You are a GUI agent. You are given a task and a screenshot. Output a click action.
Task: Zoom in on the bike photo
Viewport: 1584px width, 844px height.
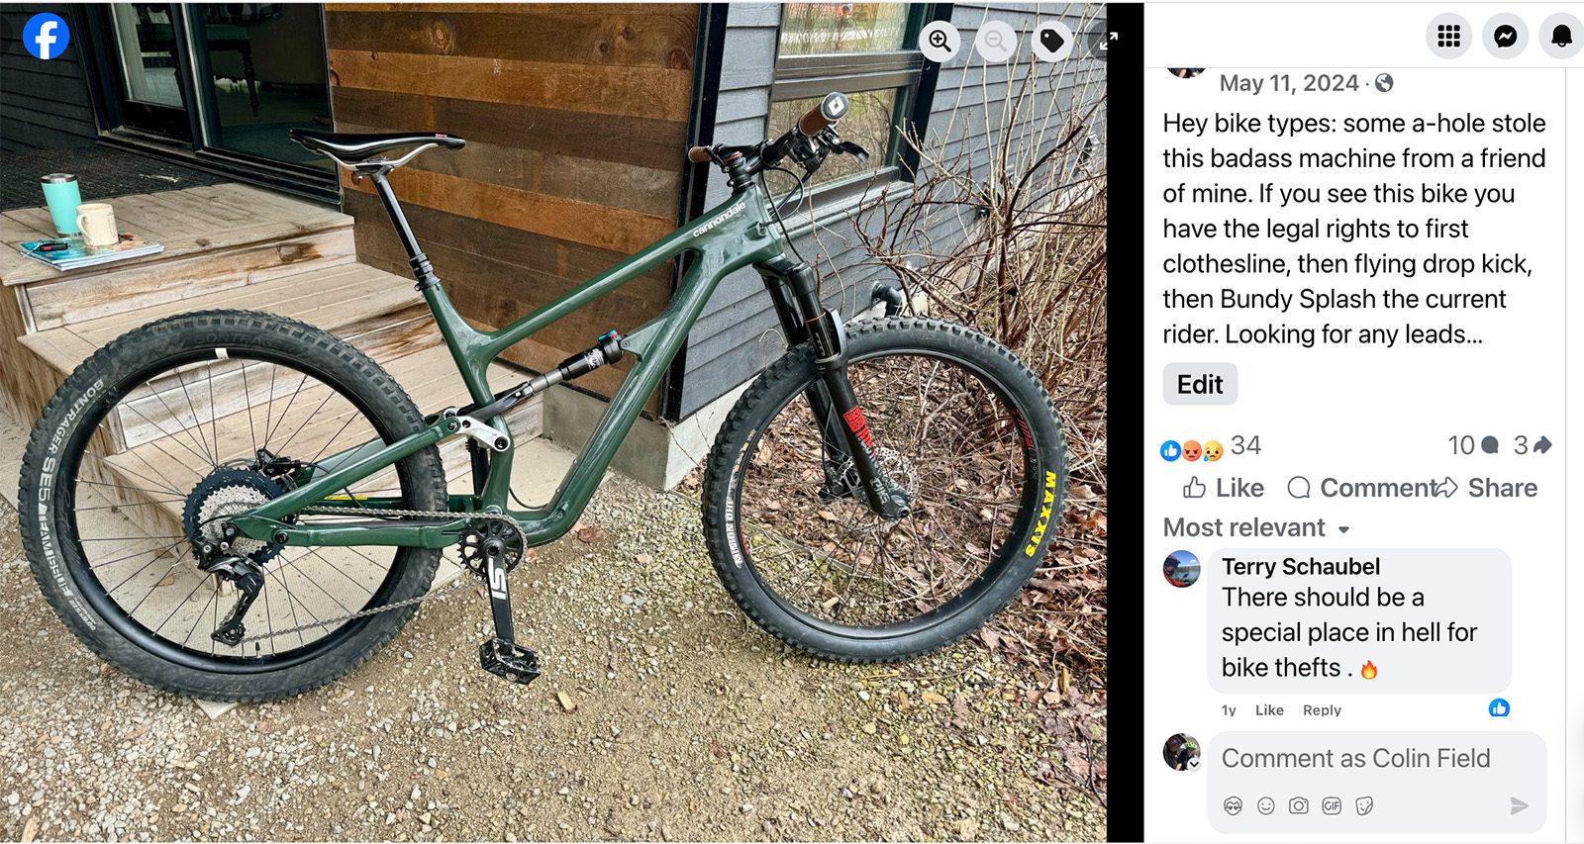pos(940,42)
